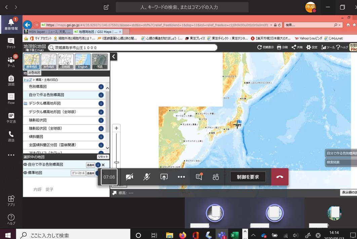Open the Yahoo!ショッピング favorites link
The image size is (357, 239).
click(309, 38)
